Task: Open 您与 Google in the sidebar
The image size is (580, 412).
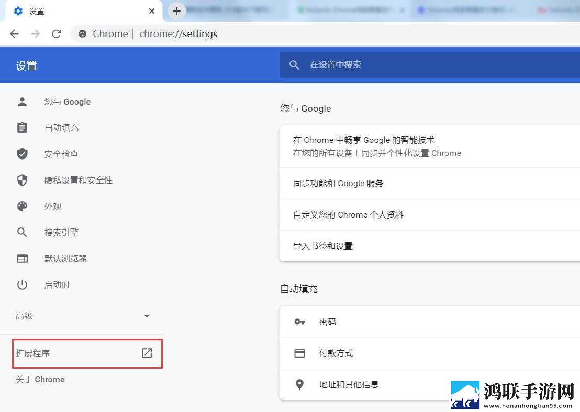Action: pos(68,101)
